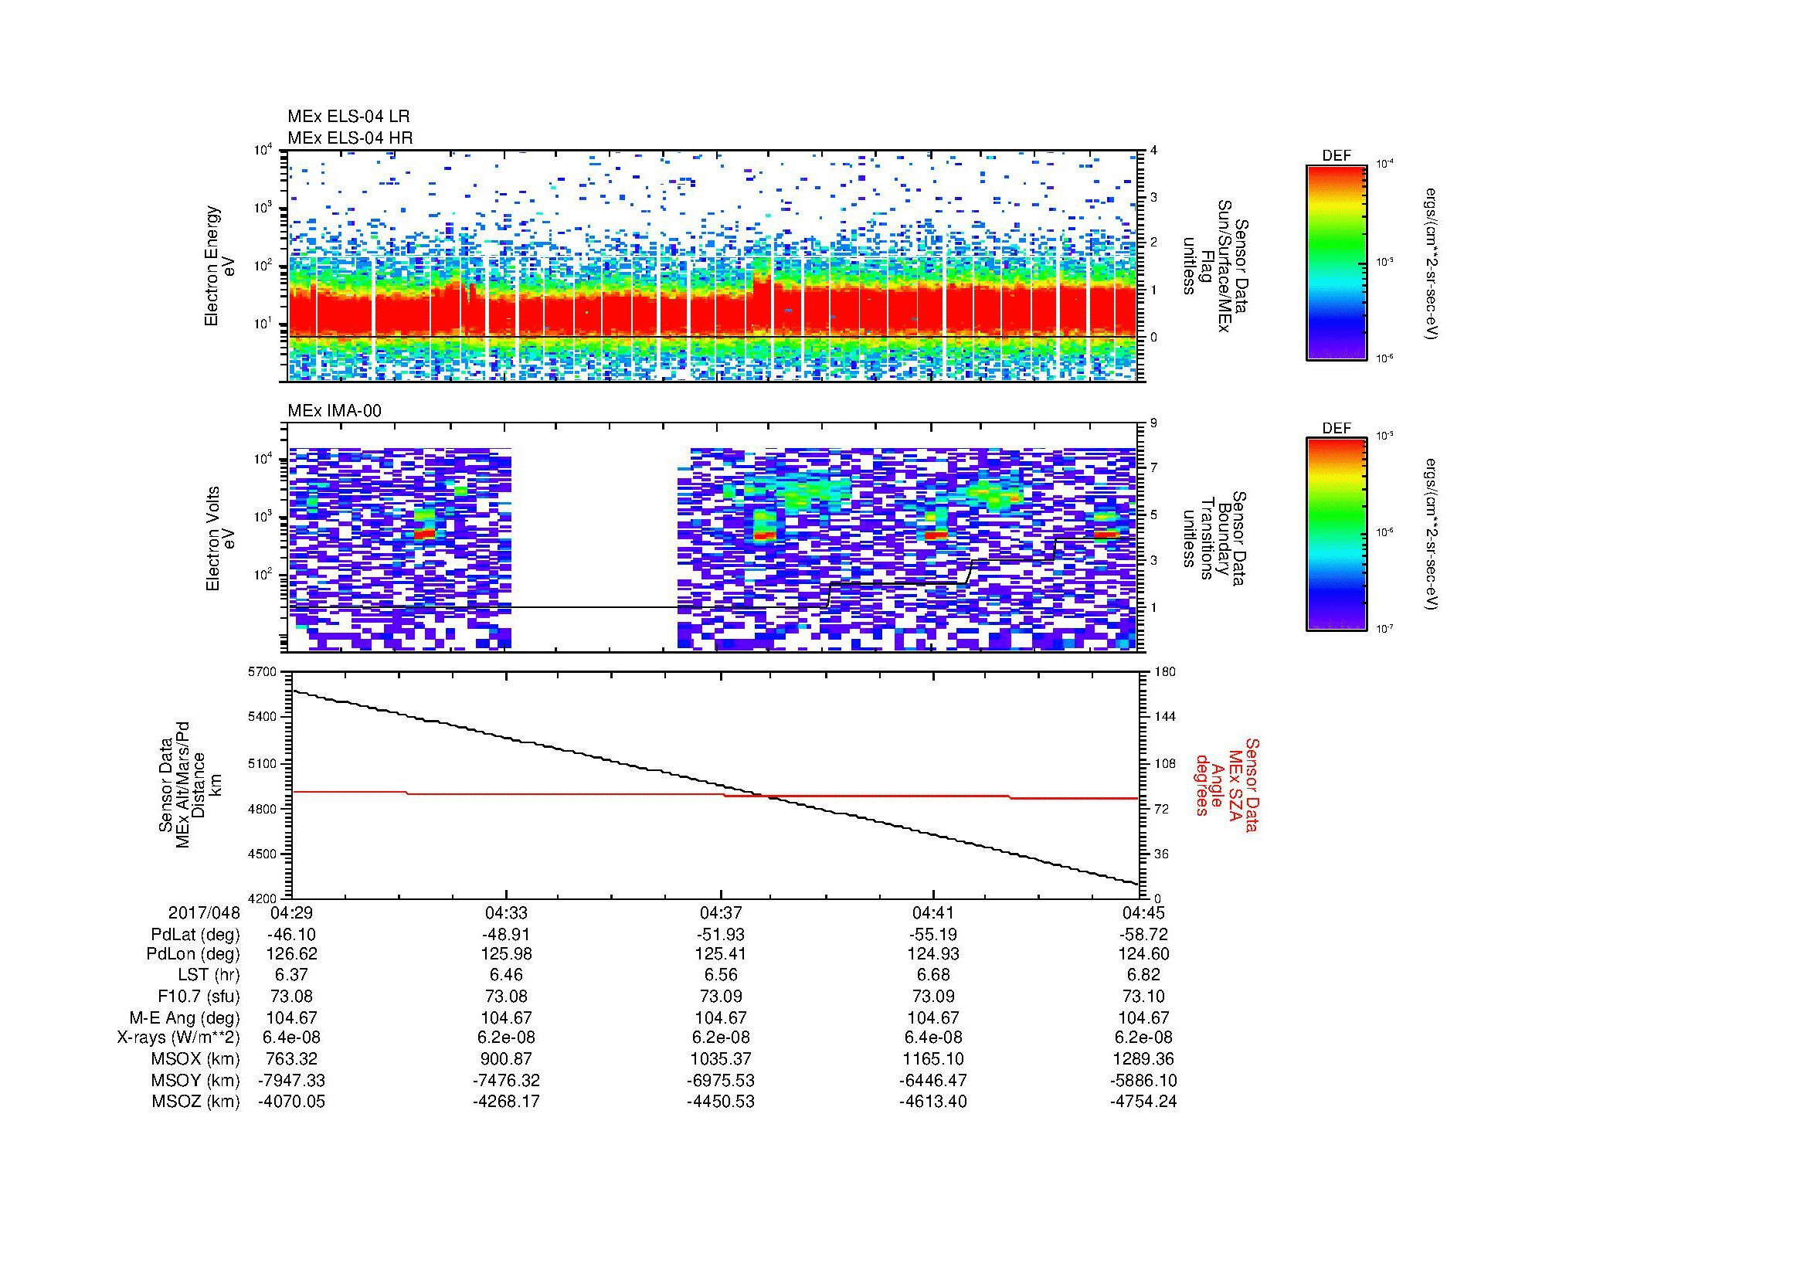Click the 'MSOX (km)' row label
This screenshot has height=1277, width=1807.
(x=197, y=1059)
